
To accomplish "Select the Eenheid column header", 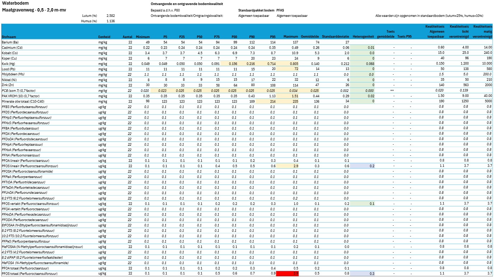I will tap(104, 37).
